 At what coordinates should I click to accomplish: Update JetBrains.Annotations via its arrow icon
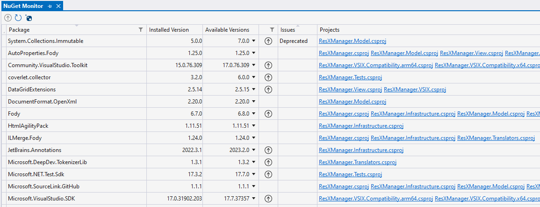[268, 150]
